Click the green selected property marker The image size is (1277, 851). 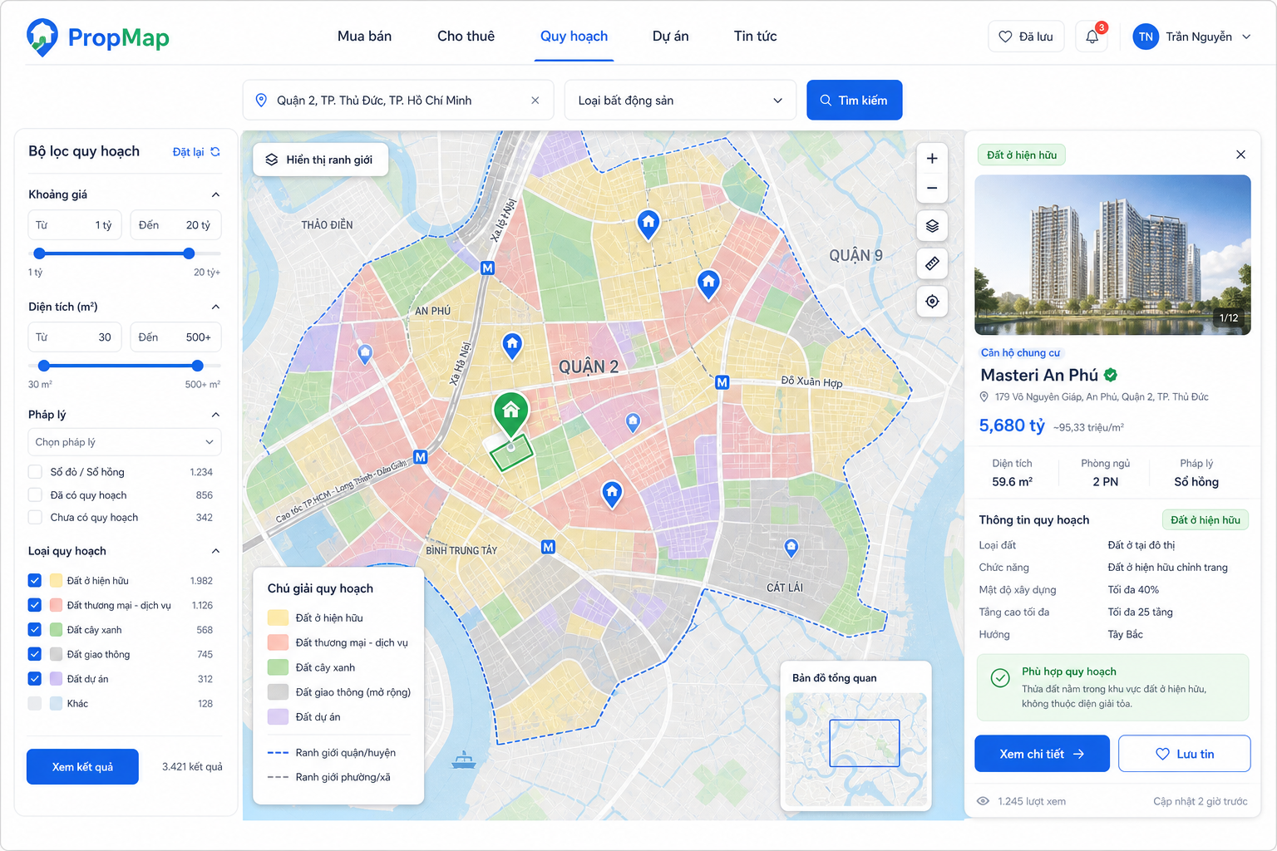[510, 413]
